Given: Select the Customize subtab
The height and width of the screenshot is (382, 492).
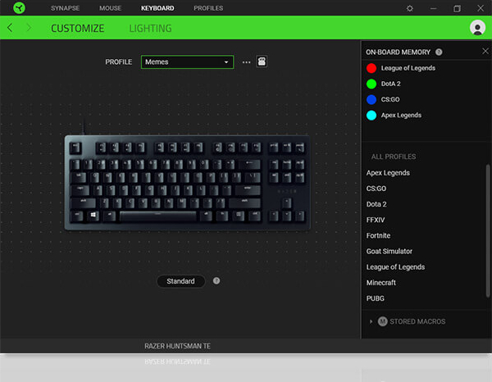Looking at the screenshot, I should pos(78,28).
